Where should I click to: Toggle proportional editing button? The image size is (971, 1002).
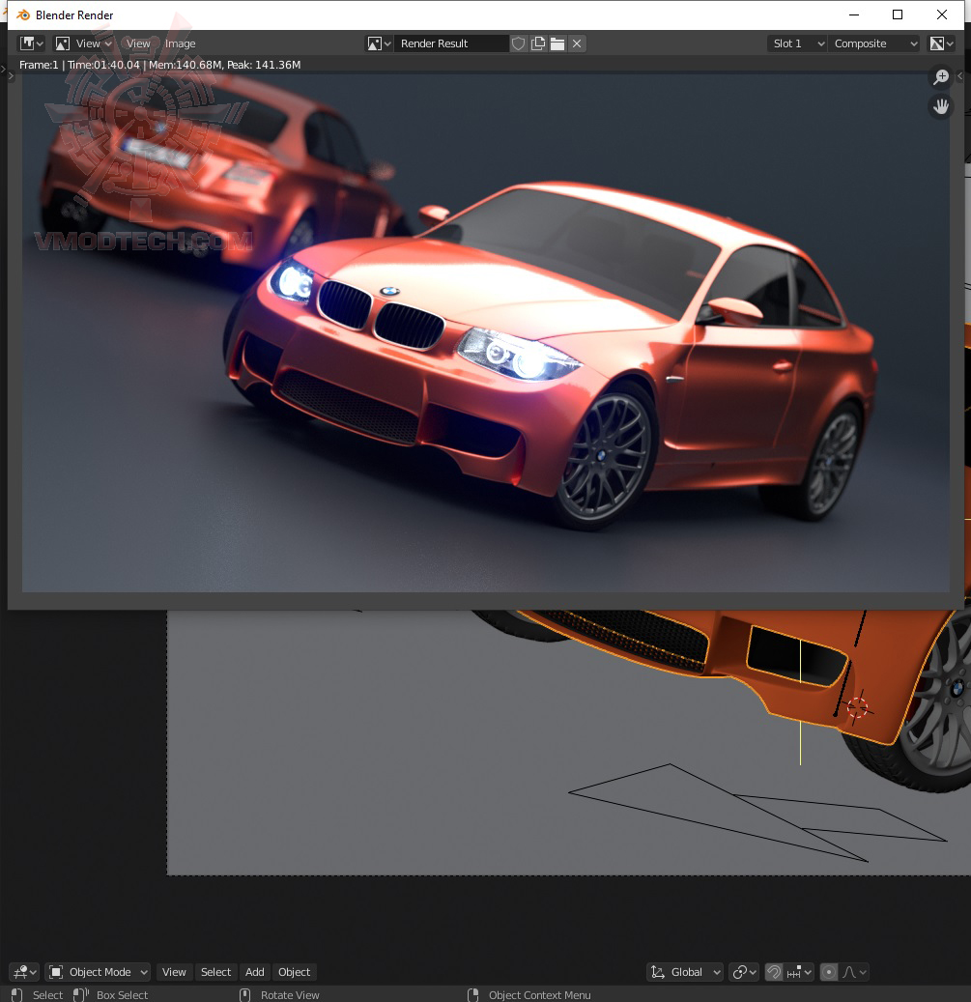[829, 972]
